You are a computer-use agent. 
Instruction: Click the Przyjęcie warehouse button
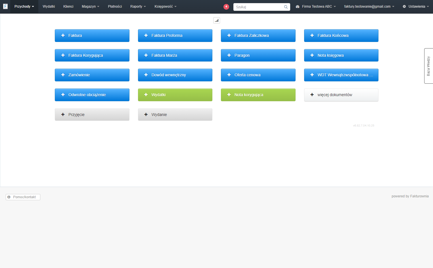tap(92, 115)
